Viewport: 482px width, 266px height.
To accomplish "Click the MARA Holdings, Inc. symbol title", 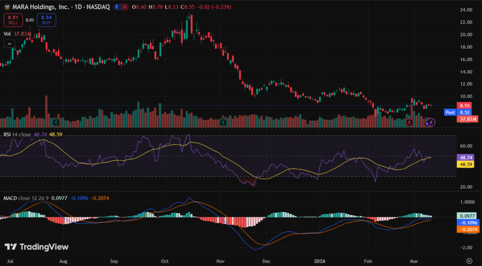I will 42,8.
